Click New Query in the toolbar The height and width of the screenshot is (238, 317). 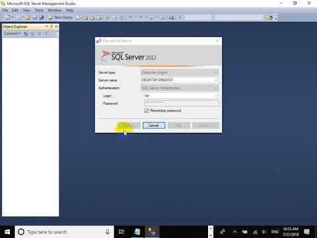pyautogui.click(x=60, y=17)
